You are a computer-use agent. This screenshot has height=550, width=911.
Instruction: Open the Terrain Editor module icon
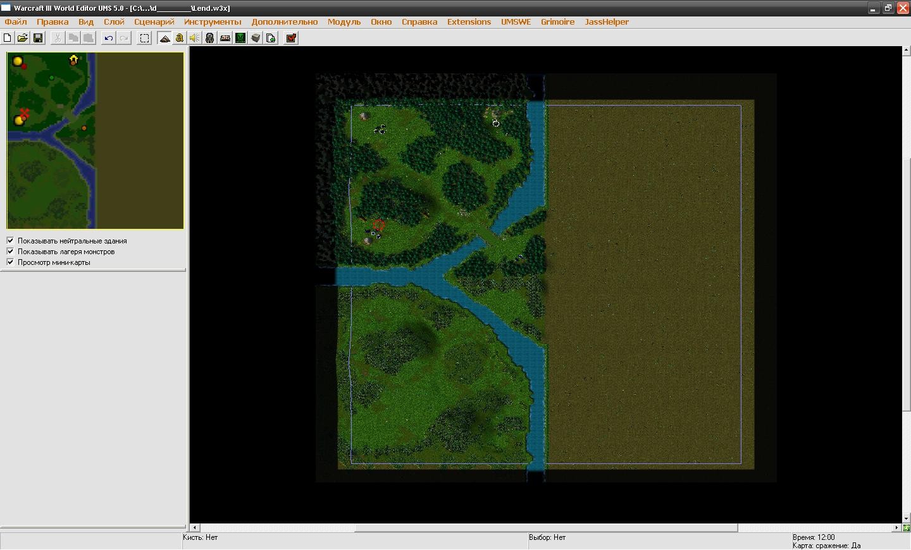click(164, 38)
